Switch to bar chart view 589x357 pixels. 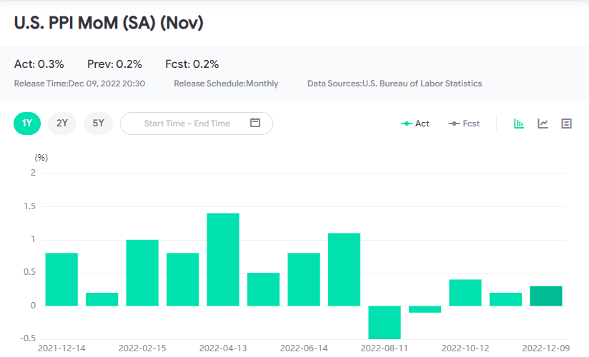520,124
